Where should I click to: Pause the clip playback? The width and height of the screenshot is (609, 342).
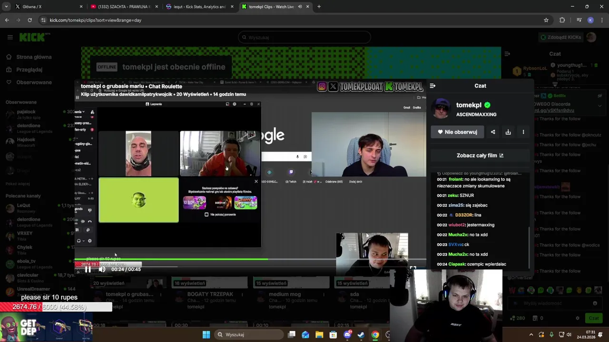point(88,269)
